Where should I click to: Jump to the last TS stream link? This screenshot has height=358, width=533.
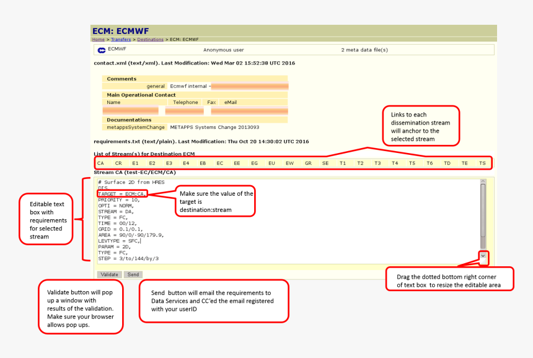482,163
